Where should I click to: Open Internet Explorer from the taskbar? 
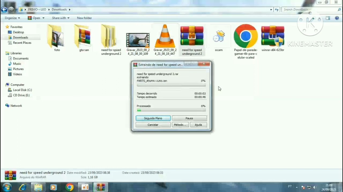click(x=22, y=187)
